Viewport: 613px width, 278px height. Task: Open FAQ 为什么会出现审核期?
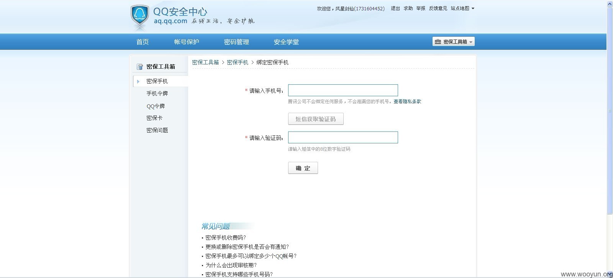pyautogui.click(x=231, y=265)
